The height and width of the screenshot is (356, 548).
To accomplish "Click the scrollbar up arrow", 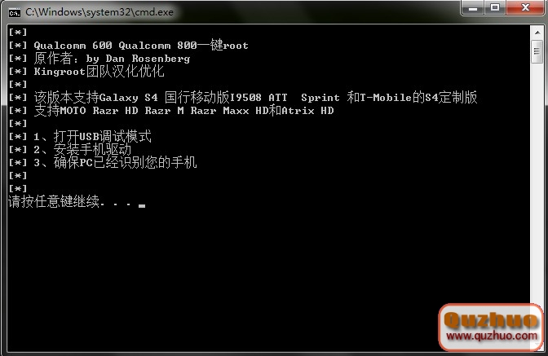I will click(x=537, y=33).
